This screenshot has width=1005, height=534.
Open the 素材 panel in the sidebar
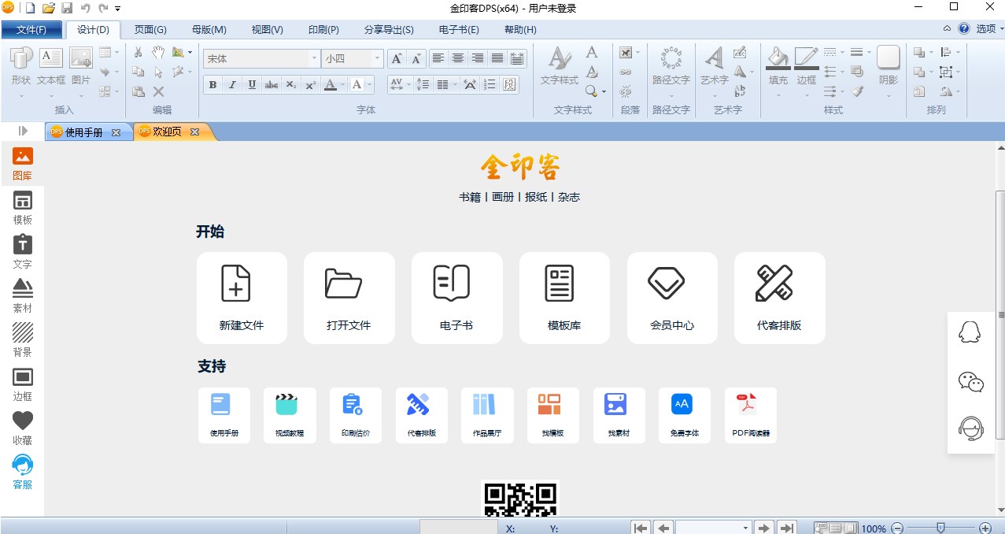(23, 295)
